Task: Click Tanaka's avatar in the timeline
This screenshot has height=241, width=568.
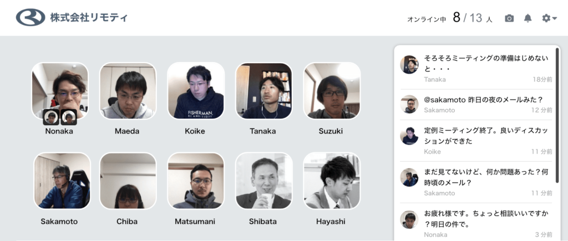Action: tap(409, 65)
